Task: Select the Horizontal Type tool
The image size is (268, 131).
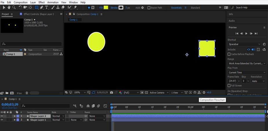Action: point(47,7)
